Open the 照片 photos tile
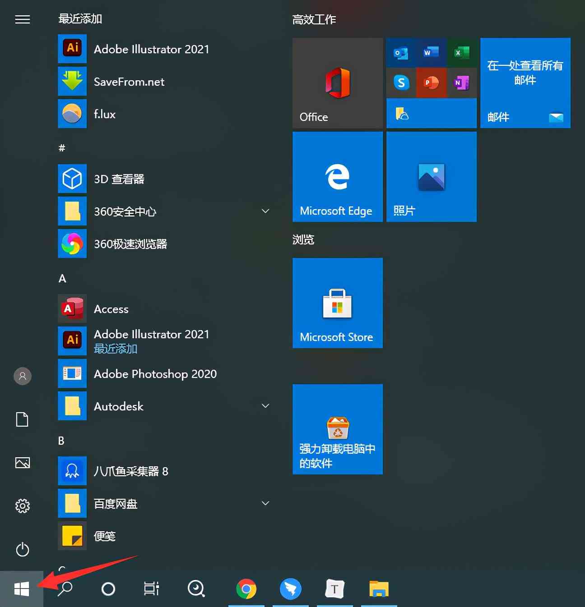Image resolution: width=585 pixels, height=607 pixels. 432,177
